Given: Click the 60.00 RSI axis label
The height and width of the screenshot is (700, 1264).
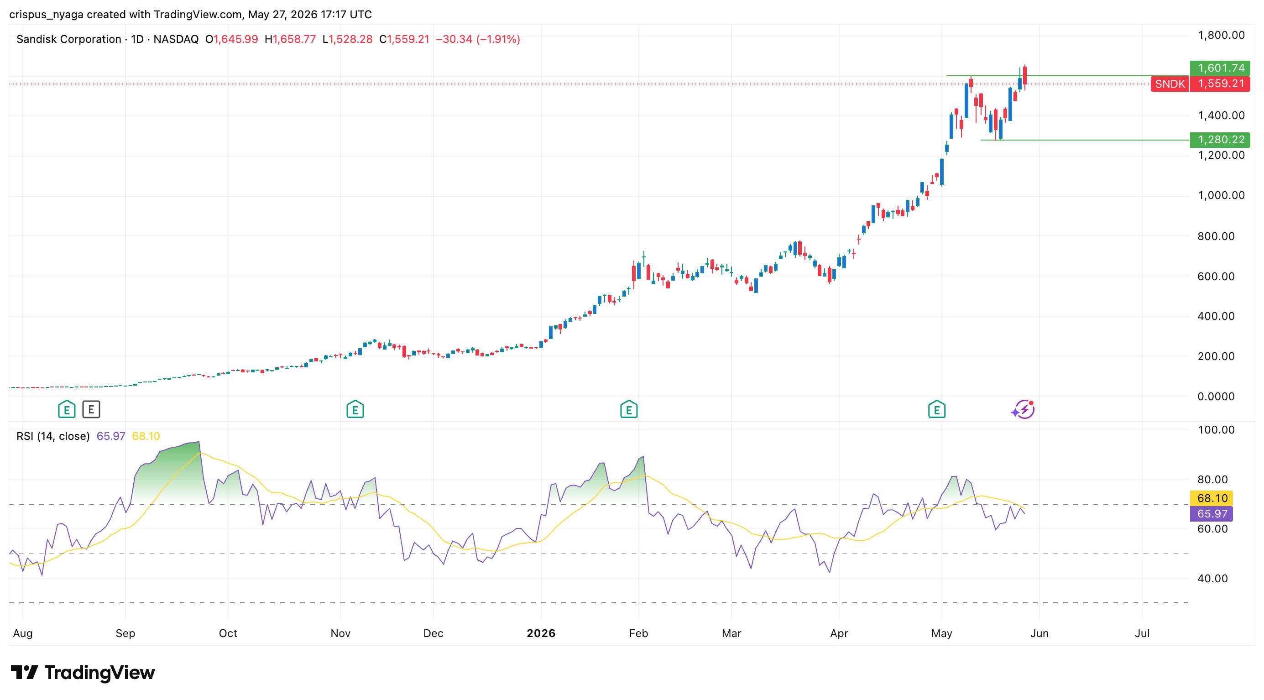Looking at the screenshot, I should [1212, 529].
